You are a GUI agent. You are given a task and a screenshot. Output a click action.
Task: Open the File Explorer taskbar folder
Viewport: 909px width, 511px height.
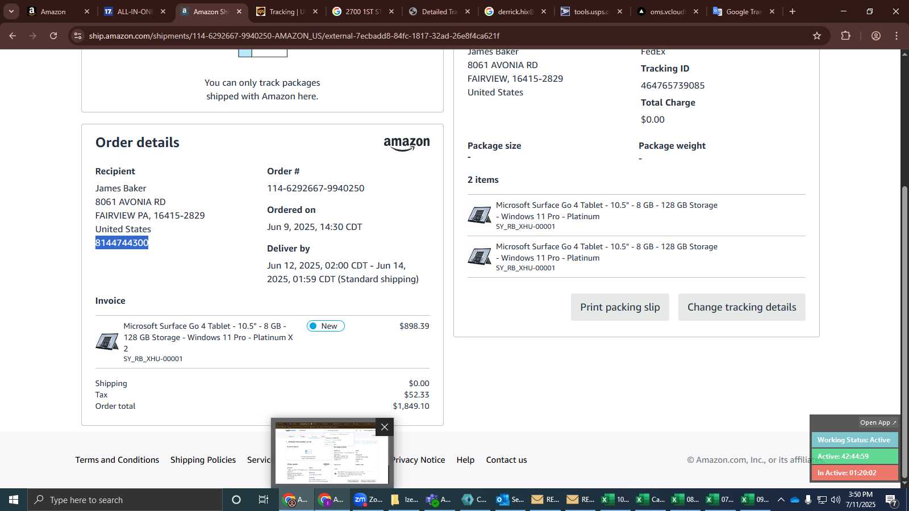click(403, 500)
